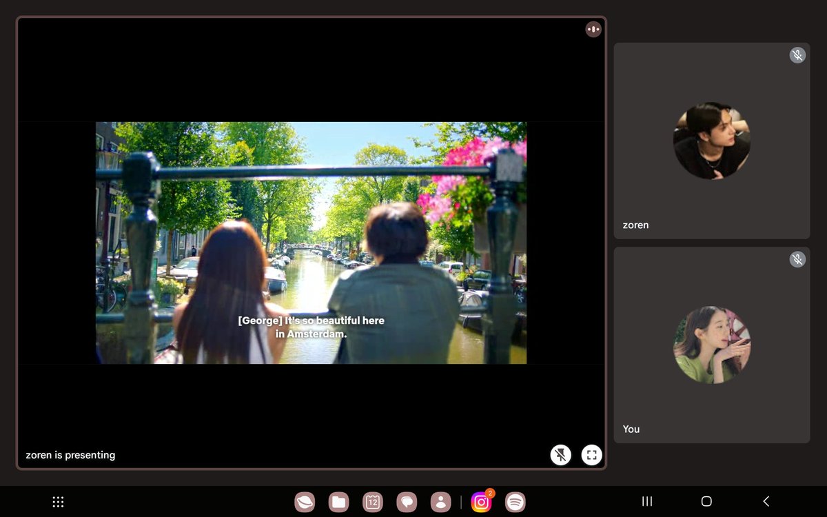Image resolution: width=827 pixels, height=517 pixels.
Task: Open the My Files app
Action: click(x=338, y=501)
